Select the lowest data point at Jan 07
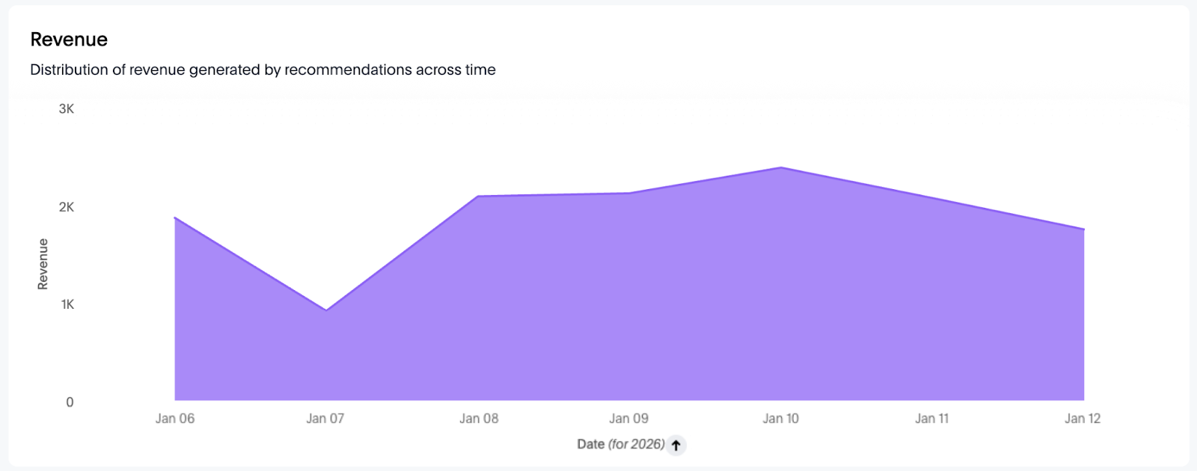The width and height of the screenshot is (1197, 471). (x=326, y=310)
